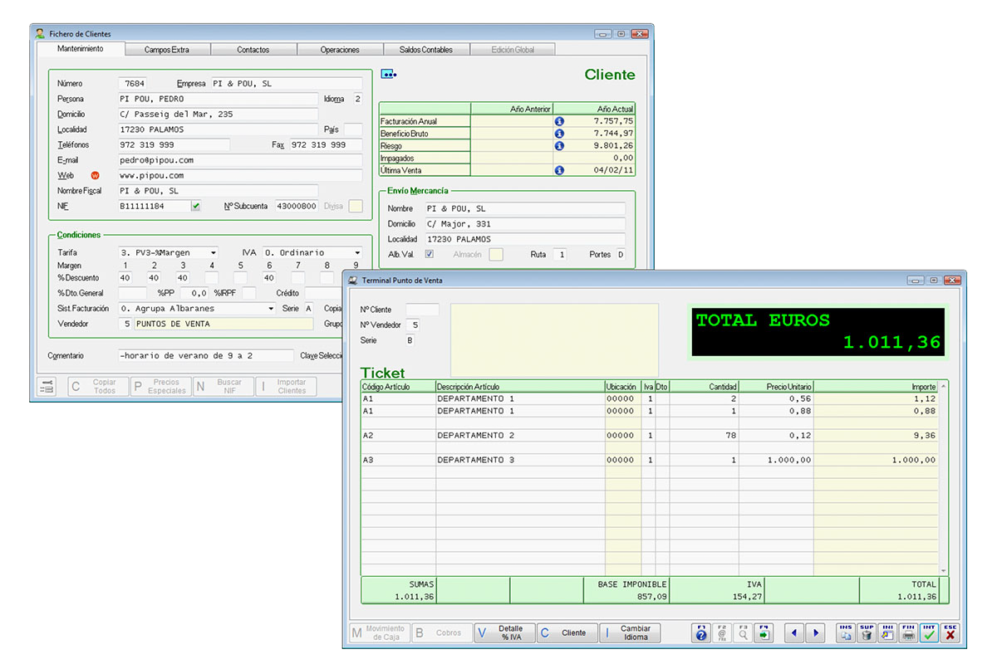Click the Vendedor PUNTOS DE VENTA field

tap(224, 324)
